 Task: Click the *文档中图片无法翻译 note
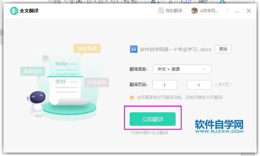point(149,132)
